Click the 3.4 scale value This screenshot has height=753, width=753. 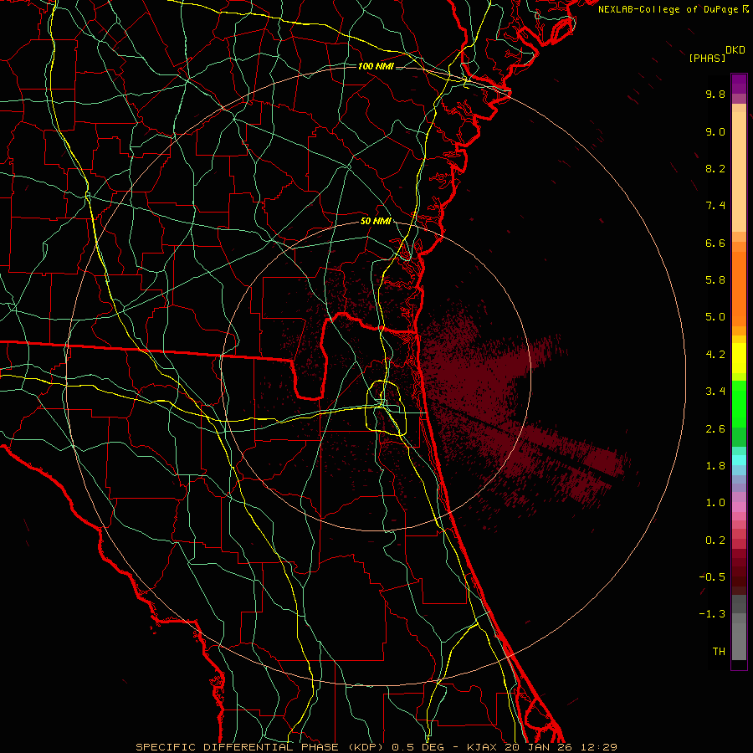[715, 392]
